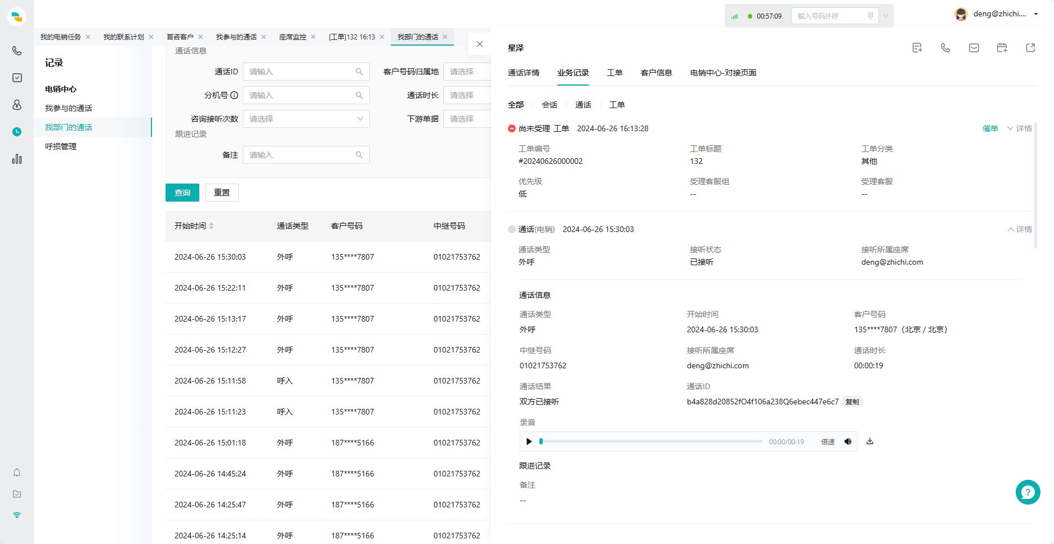Open the 客户号码归属地 select box
The image size is (1054, 544).
pos(467,72)
